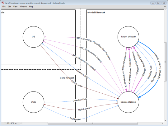This screenshot has width=168, height=126.
Task: Click the Downlink Data label near SGW
Action: click(80, 100)
